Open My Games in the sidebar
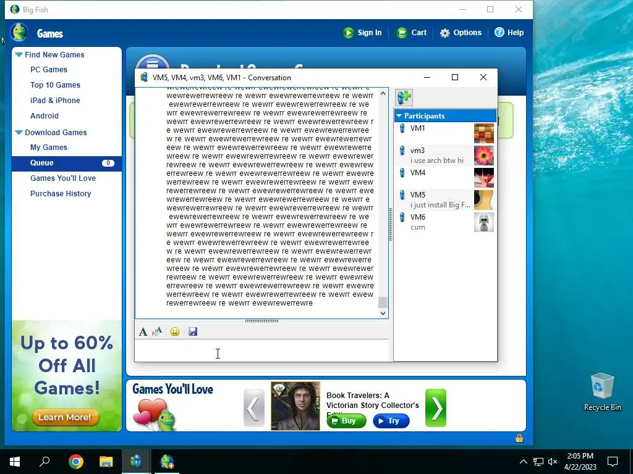This screenshot has height=474, width=633. [49, 148]
